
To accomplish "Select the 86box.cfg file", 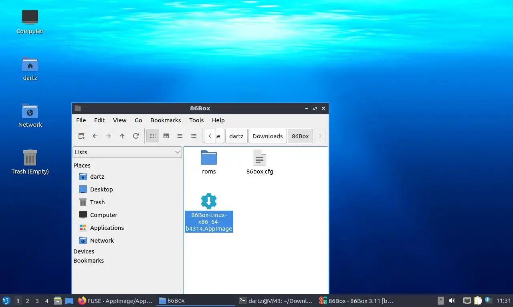I will pos(260,162).
